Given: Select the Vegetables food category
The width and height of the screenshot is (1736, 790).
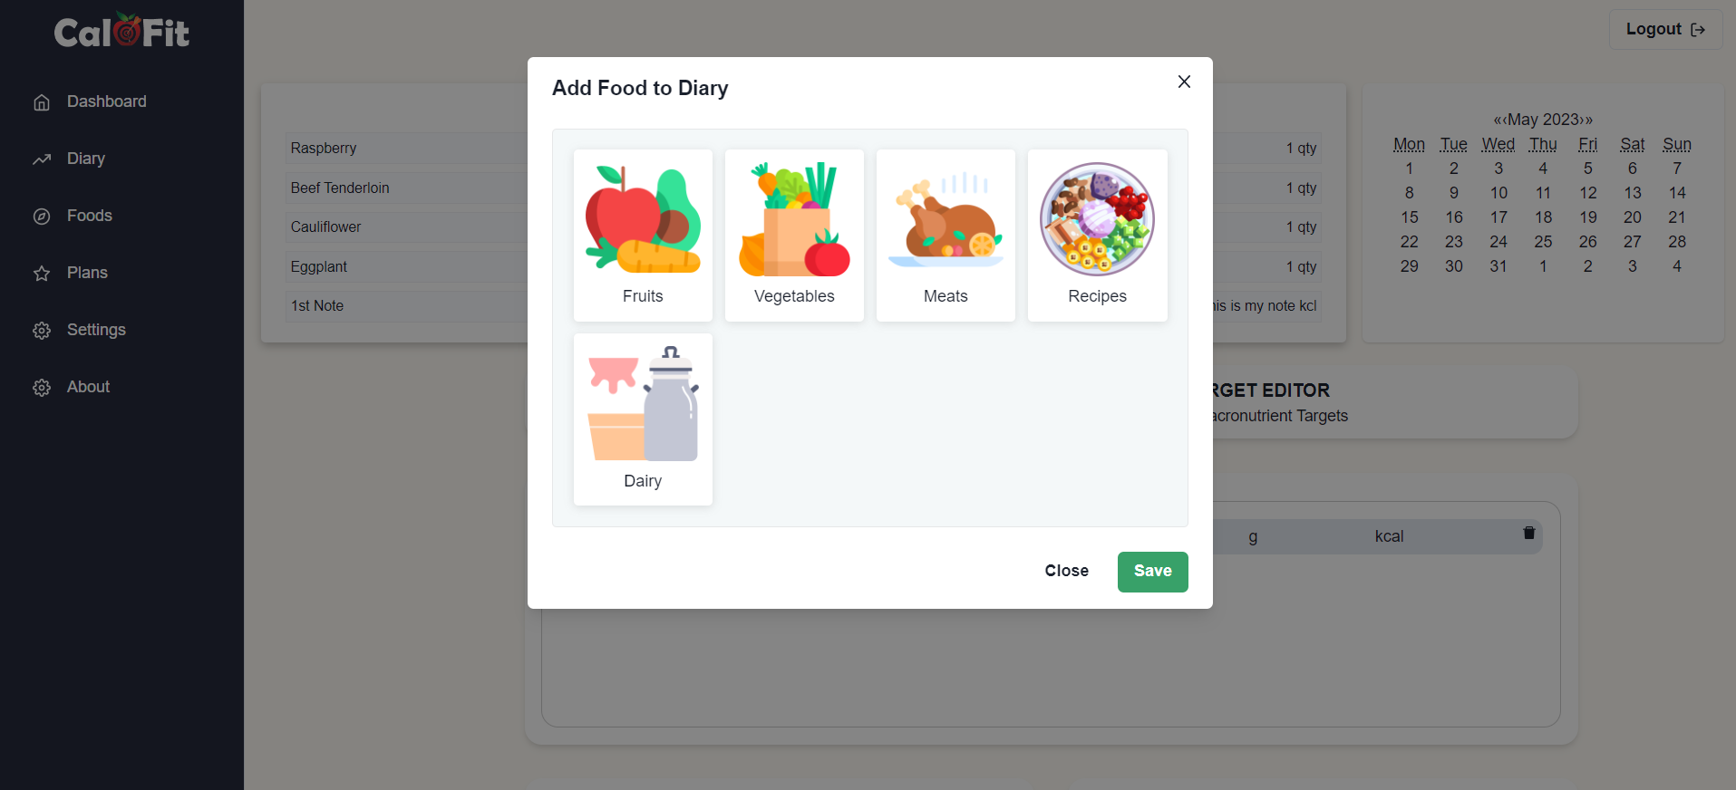Looking at the screenshot, I should point(793,235).
